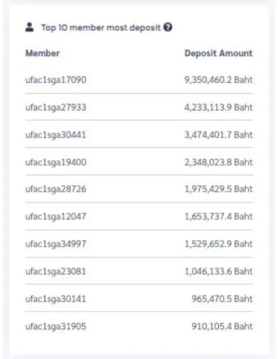
Task: Open member ufac1sga30441
Action: tap(56, 135)
